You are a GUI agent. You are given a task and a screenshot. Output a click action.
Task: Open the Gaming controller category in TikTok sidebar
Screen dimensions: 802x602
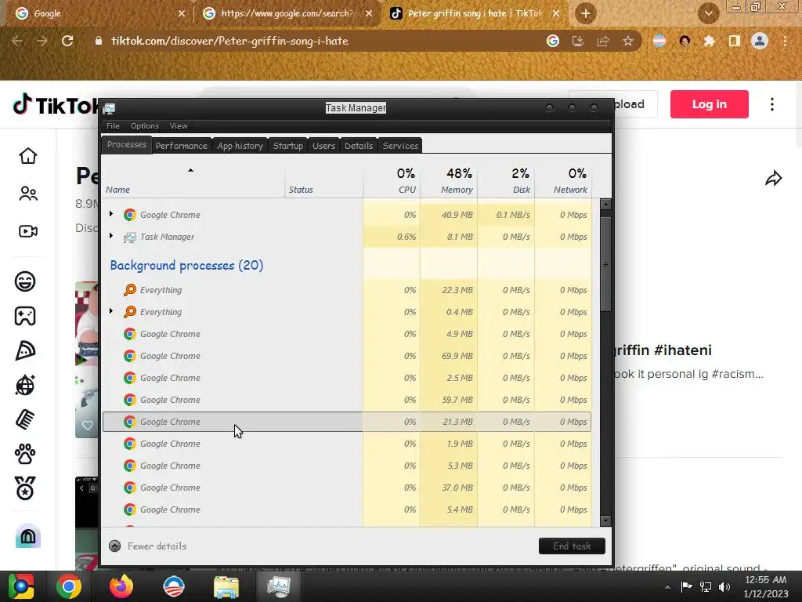click(25, 316)
